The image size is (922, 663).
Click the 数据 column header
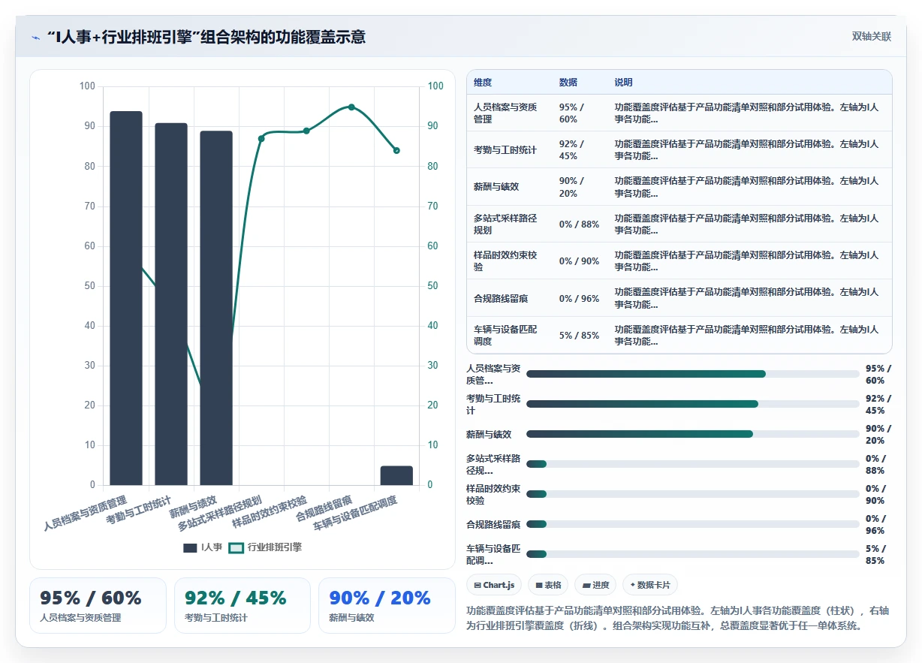click(568, 83)
